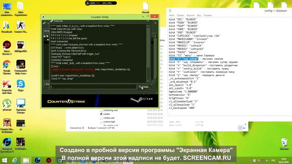This screenshot has width=292, height=164.
Task: Click the taskbar clock showing 19:24
Action: [284, 160]
